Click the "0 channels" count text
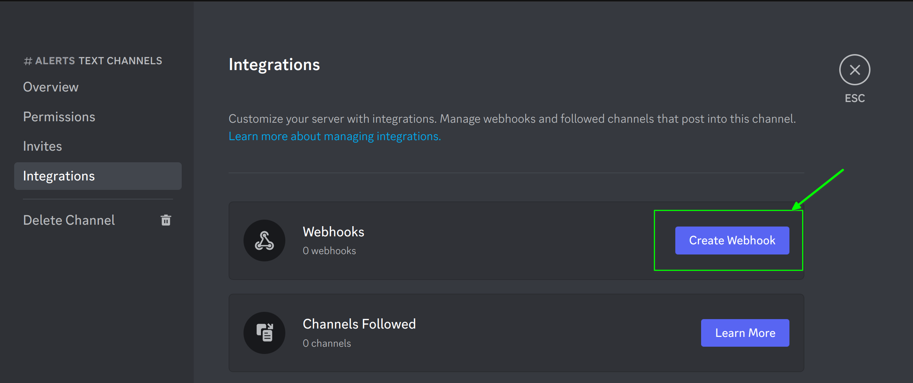The image size is (913, 383). 327,343
